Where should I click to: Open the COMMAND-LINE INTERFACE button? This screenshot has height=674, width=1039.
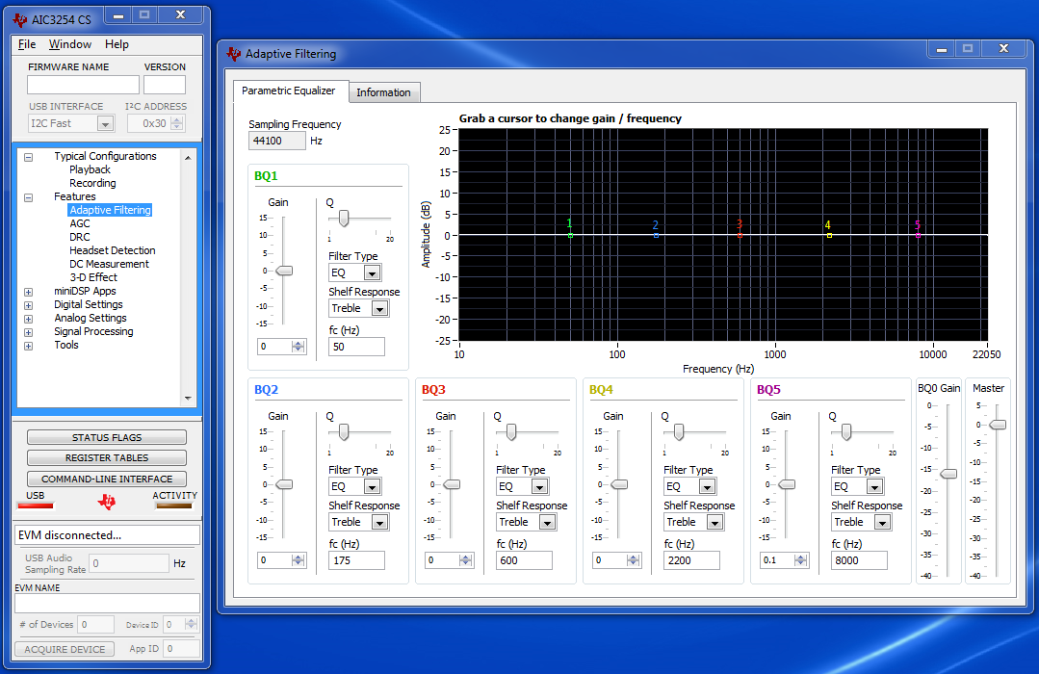[x=106, y=479]
